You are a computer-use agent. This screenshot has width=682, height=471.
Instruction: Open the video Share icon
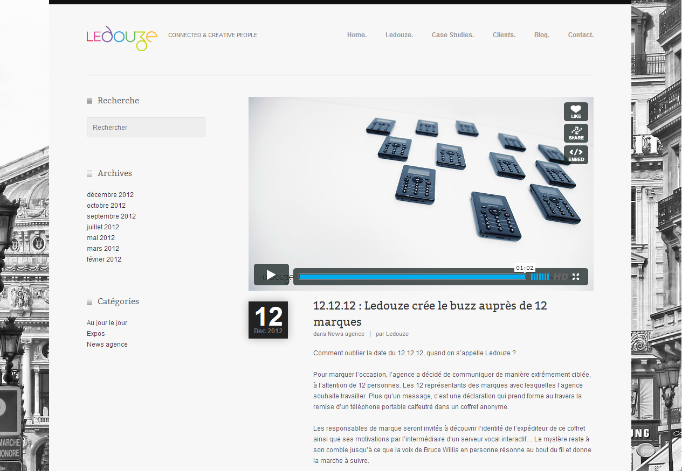(x=576, y=133)
